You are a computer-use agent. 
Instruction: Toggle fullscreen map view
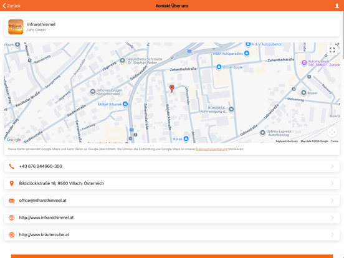(332, 50)
